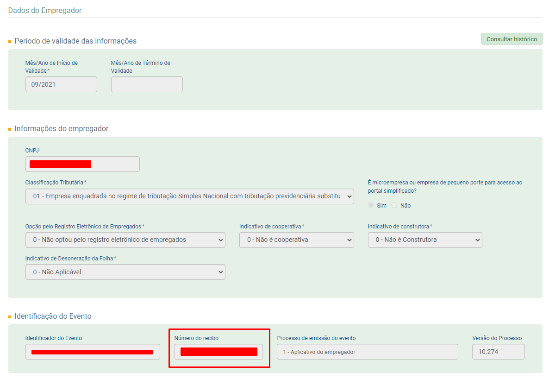Click the Consultar histórico button

[x=512, y=39]
